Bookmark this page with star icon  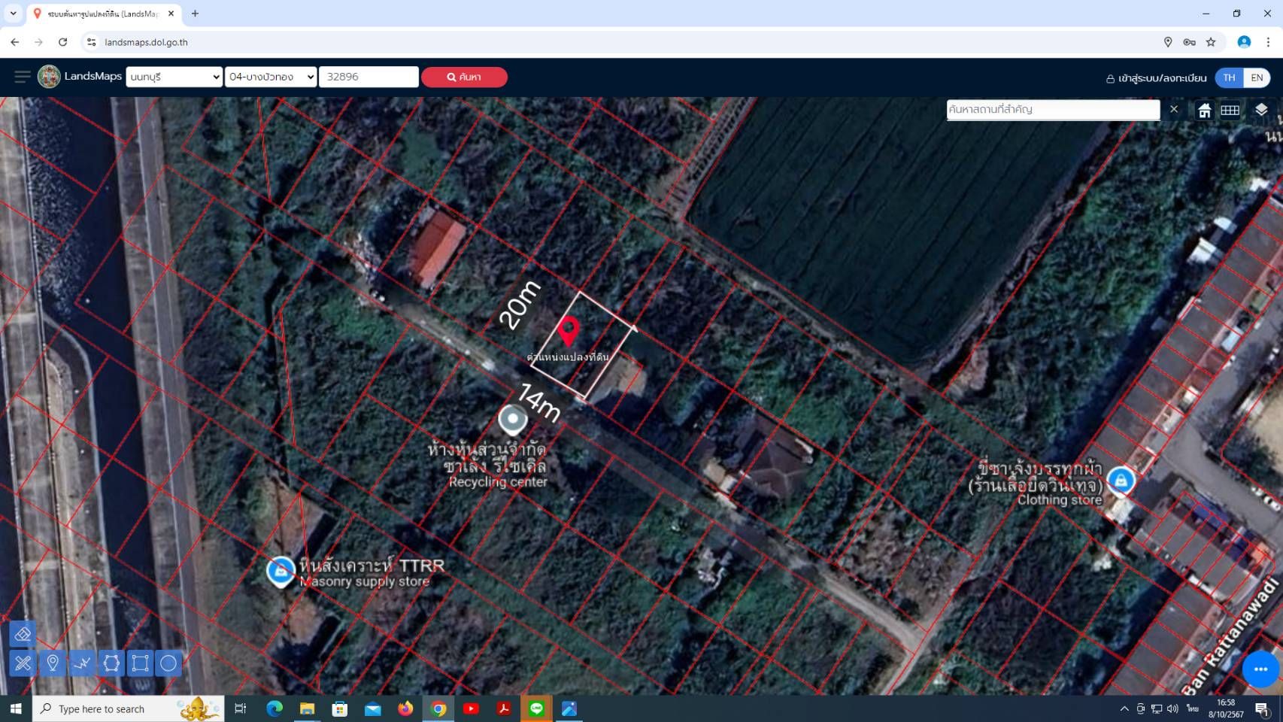coord(1211,42)
